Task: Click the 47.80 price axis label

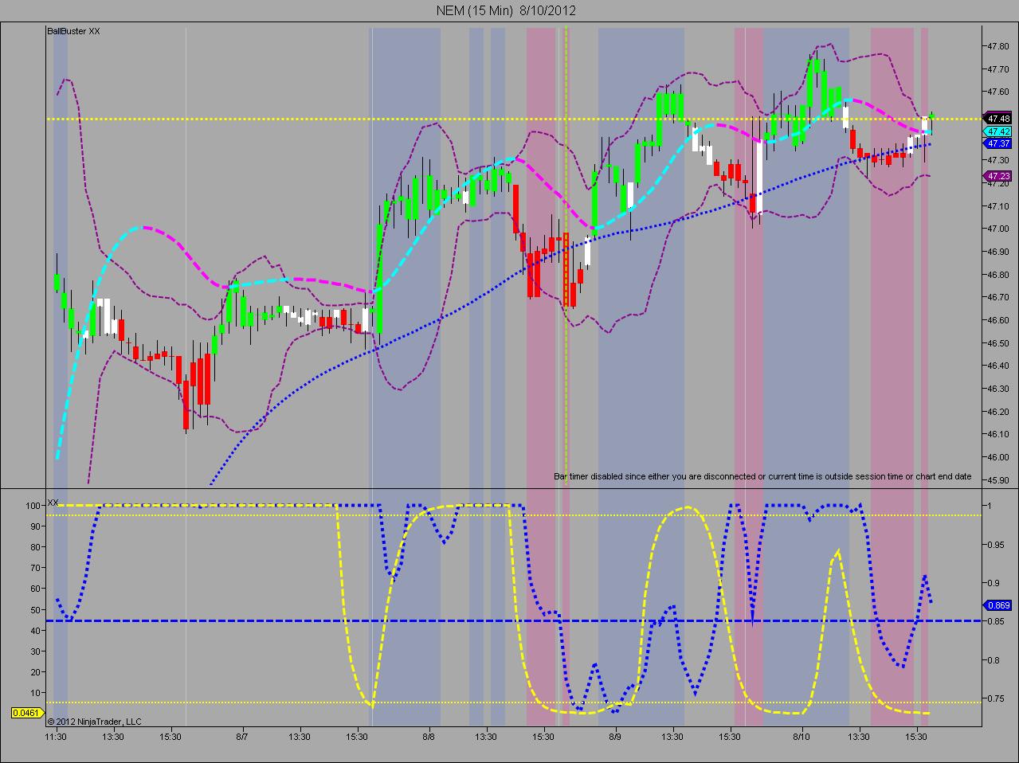Action: coord(999,45)
